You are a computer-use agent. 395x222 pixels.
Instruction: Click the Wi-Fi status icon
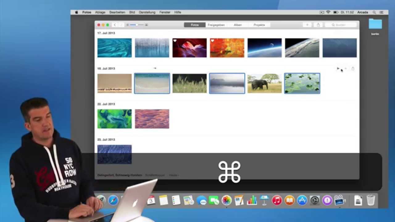(328, 12)
